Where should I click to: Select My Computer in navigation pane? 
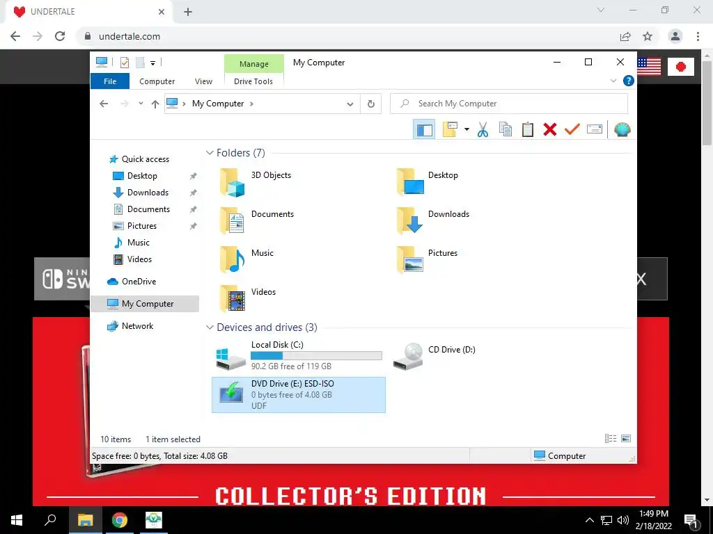(x=145, y=304)
